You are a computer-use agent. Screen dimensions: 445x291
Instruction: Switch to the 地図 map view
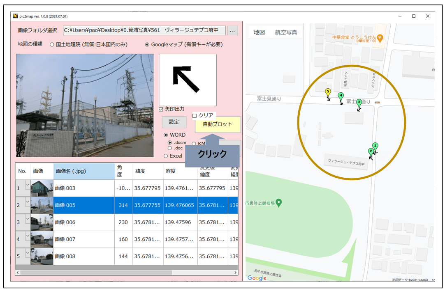pos(259,32)
